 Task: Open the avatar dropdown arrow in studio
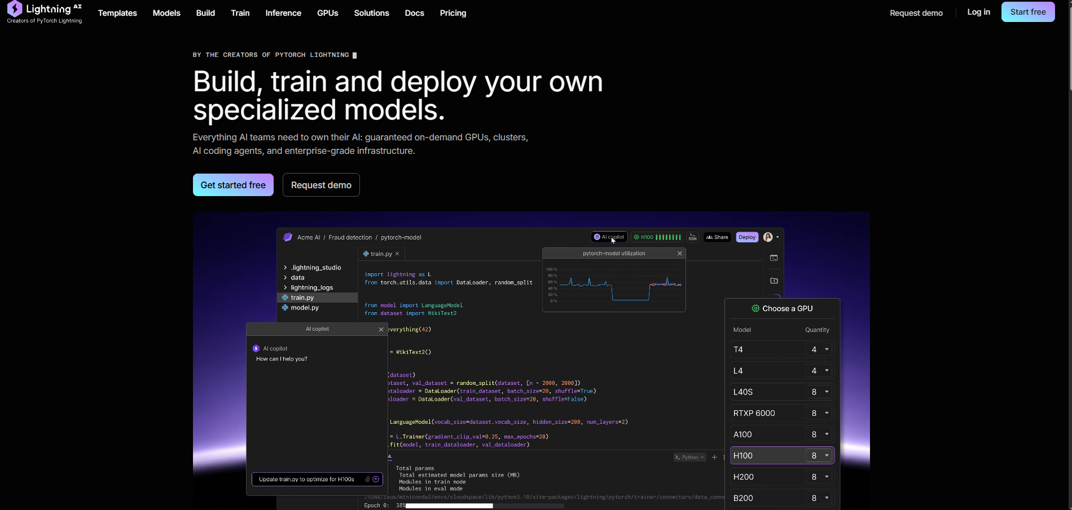click(x=777, y=237)
